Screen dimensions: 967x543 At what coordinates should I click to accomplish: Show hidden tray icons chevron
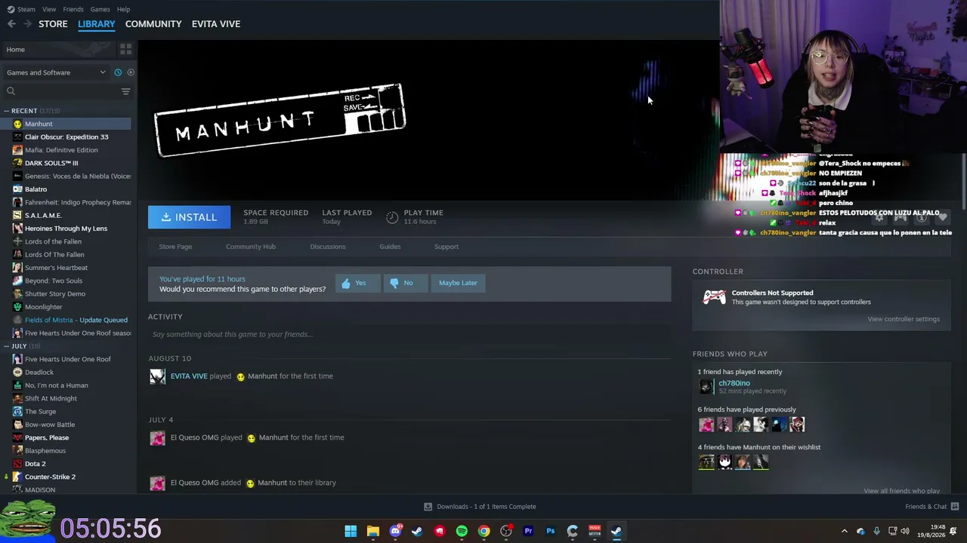click(x=845, y=531)
